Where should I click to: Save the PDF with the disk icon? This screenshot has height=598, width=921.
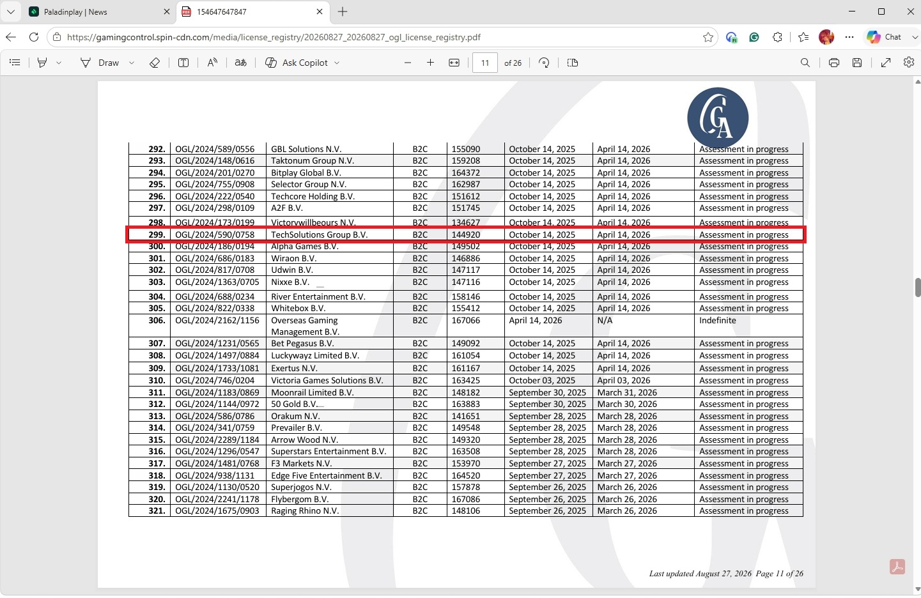[x=857, y=63]
